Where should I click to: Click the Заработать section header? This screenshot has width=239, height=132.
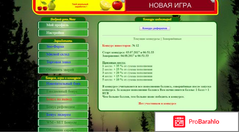(x=63, y=41)
